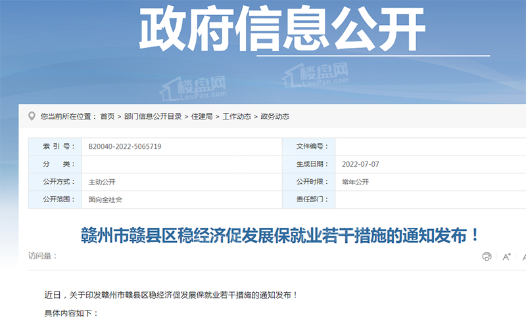
Task: Click the article title about 赣县区稳经济
Action: coord(281,235)
